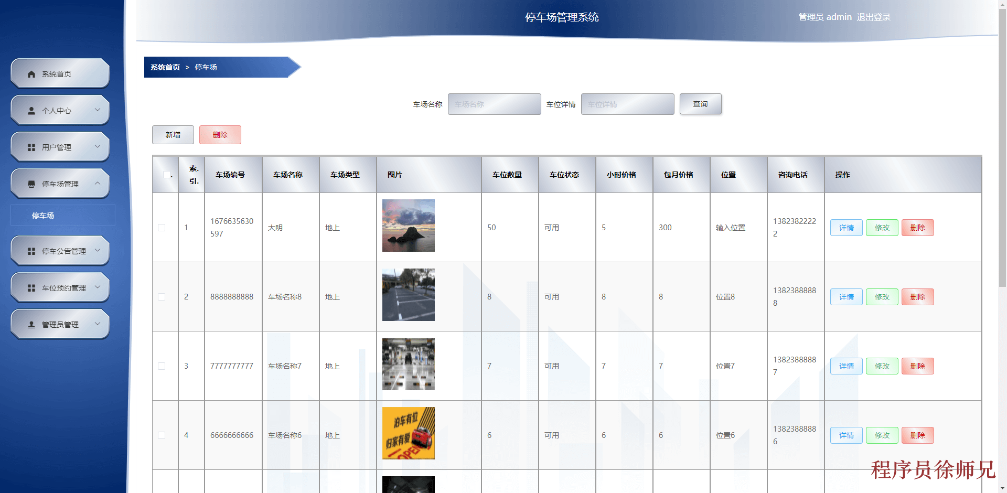Select 停车场 submenu item in sidebar
This screenshot has width=1007, height=493.
click(x=43, y=215)
